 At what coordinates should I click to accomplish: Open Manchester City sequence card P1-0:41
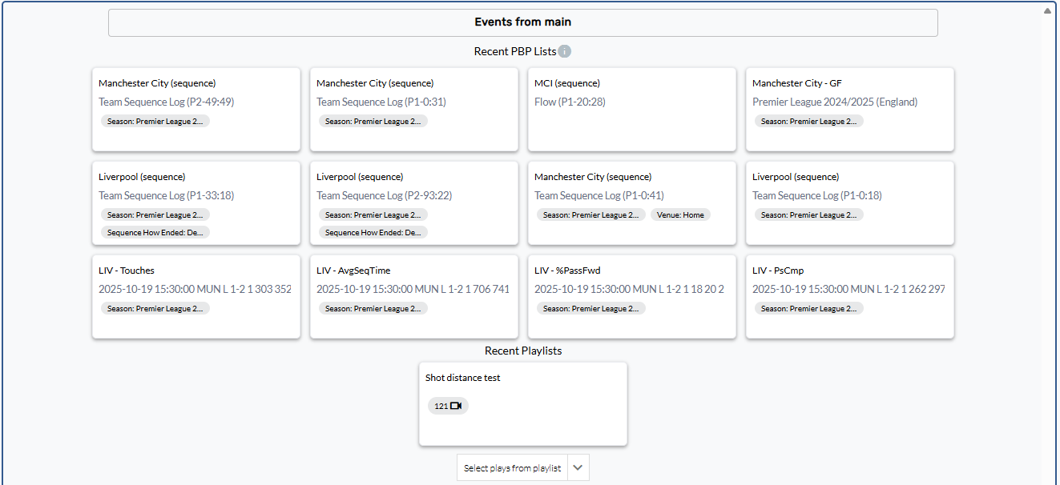click(632, 202)
